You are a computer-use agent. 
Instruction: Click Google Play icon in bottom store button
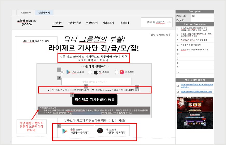tap(65, 131)
